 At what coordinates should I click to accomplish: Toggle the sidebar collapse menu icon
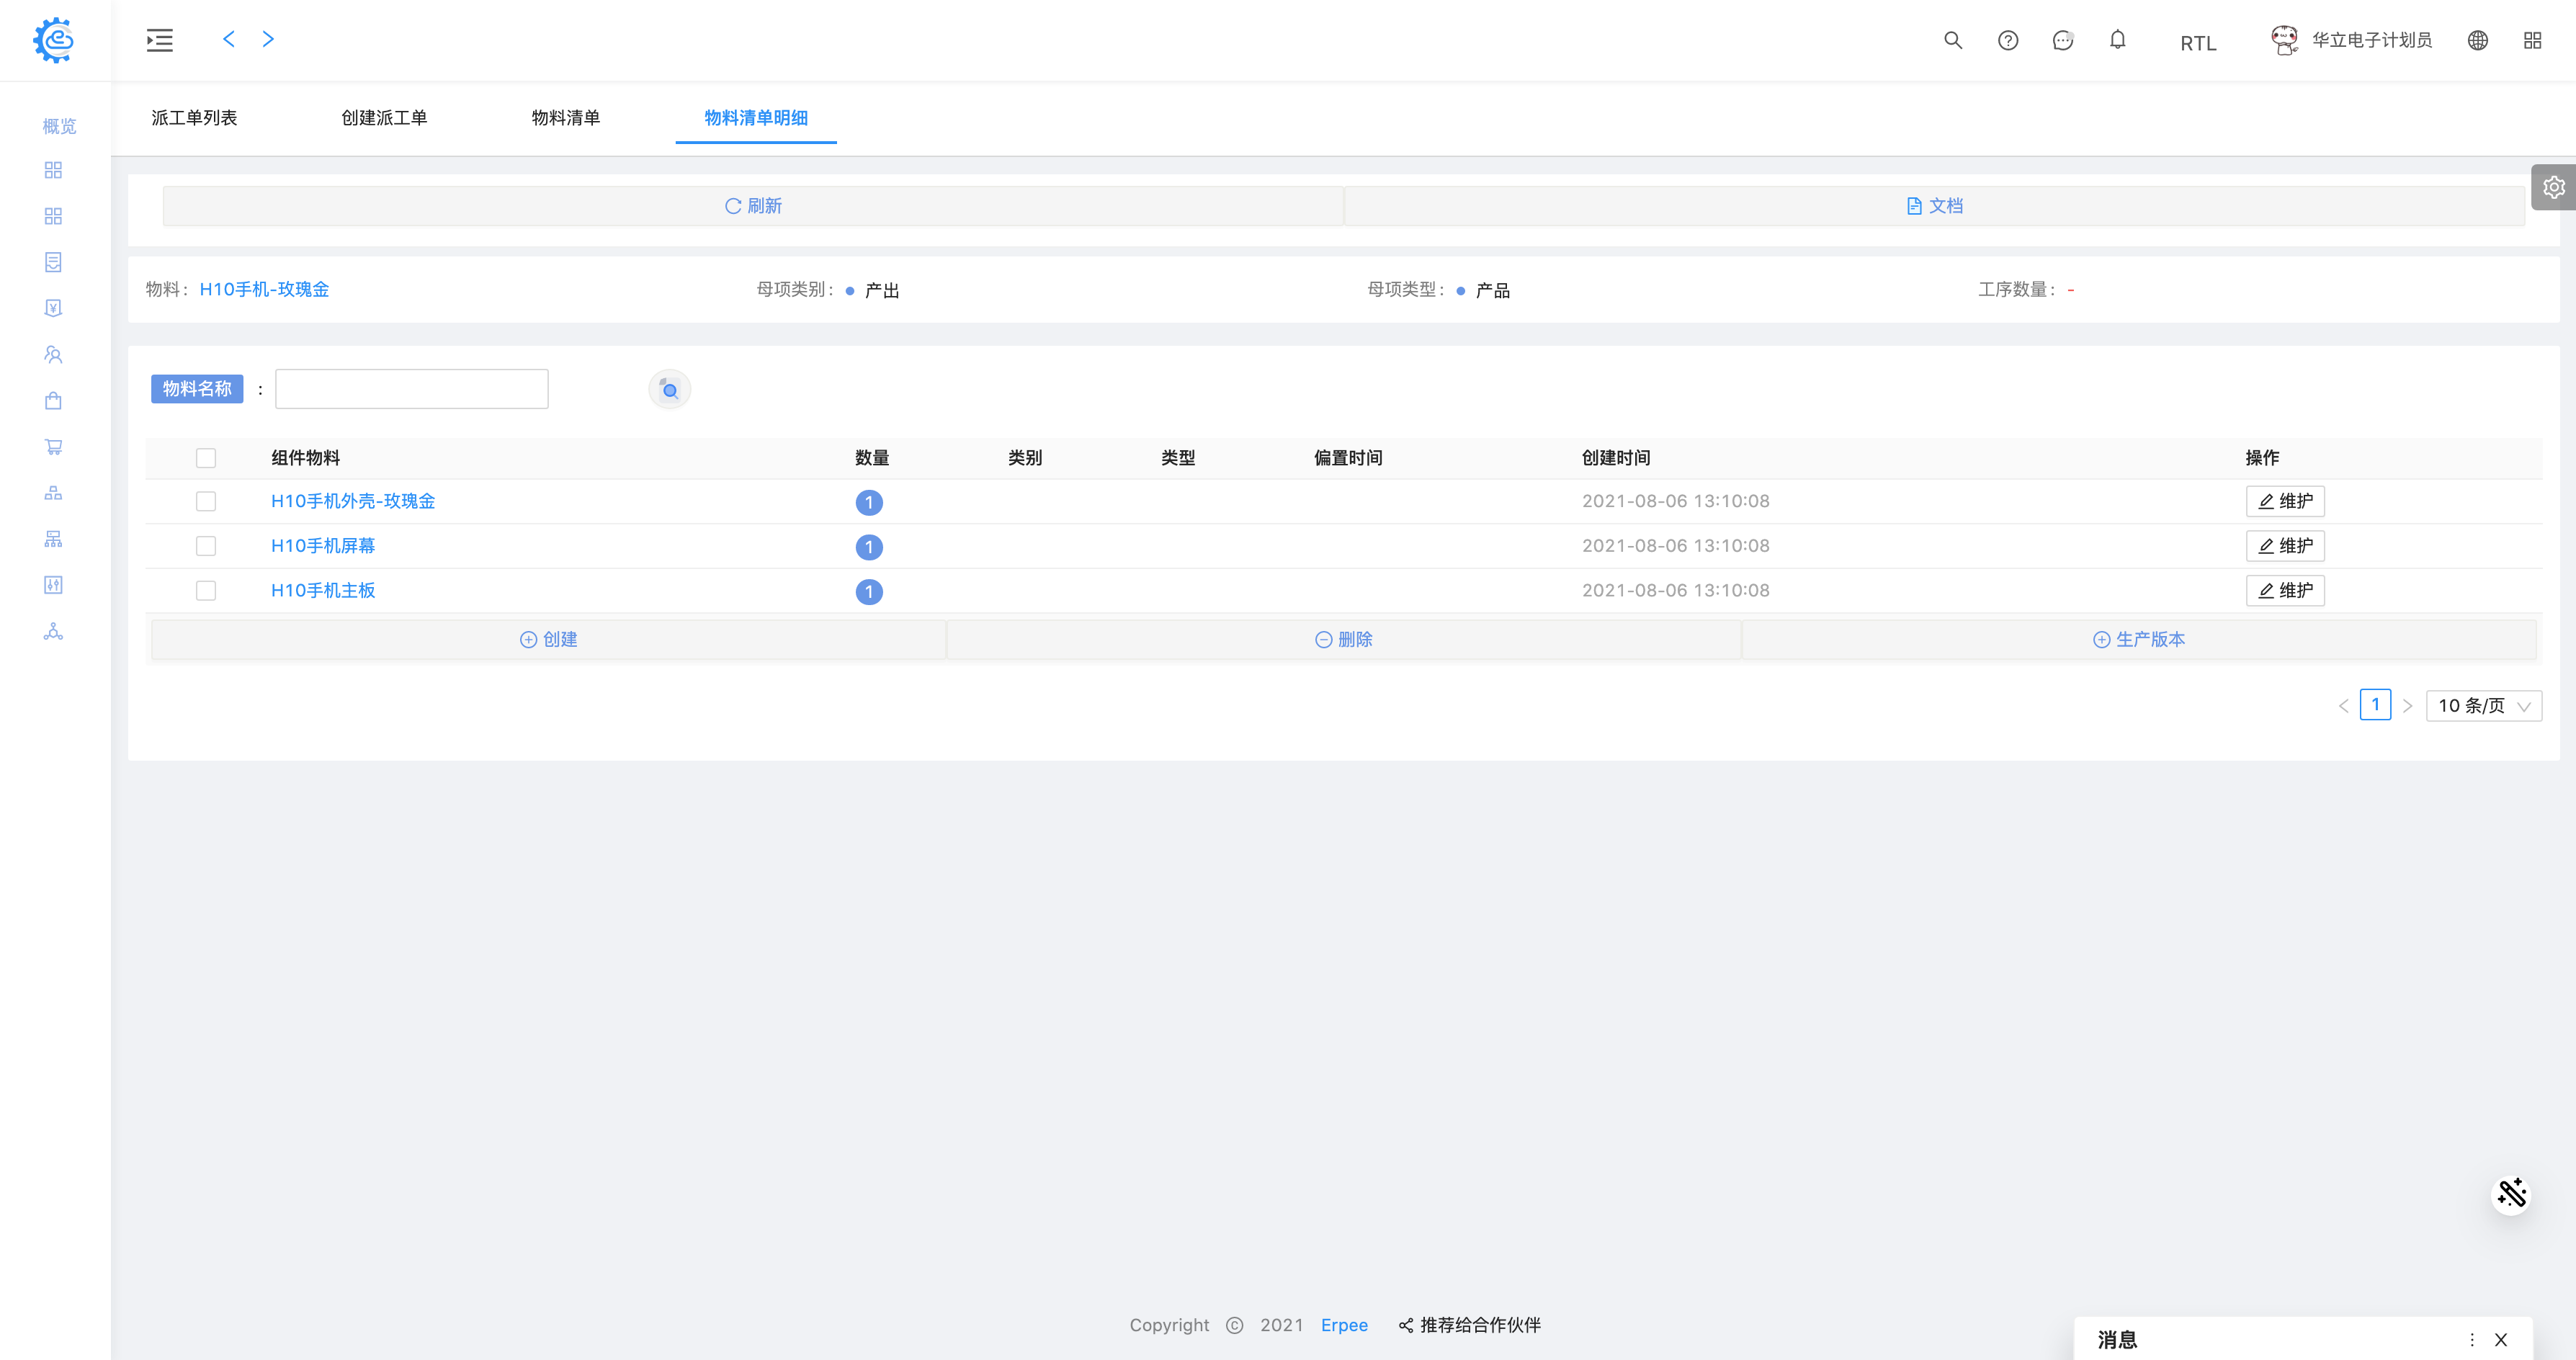[160, 40]
